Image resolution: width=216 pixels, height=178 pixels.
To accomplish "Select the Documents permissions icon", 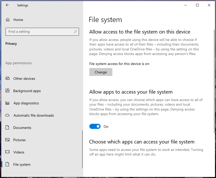I will [x=7, y=128].
